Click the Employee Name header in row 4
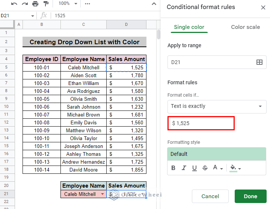270x209 pixels. pyautogui.click(x=83, y=59)
